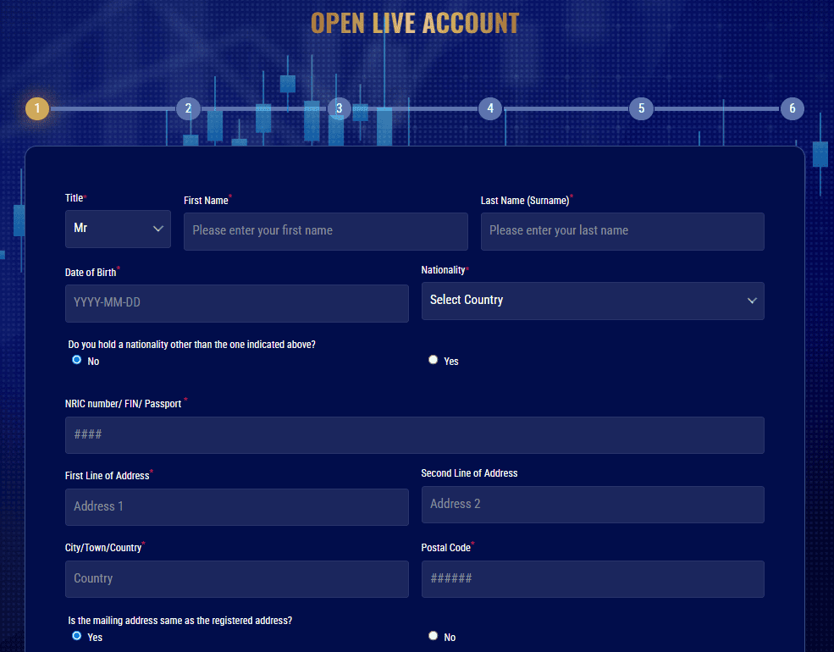
Task: Click step 1 on the progress bar
Action: click(x=37, y=108)
